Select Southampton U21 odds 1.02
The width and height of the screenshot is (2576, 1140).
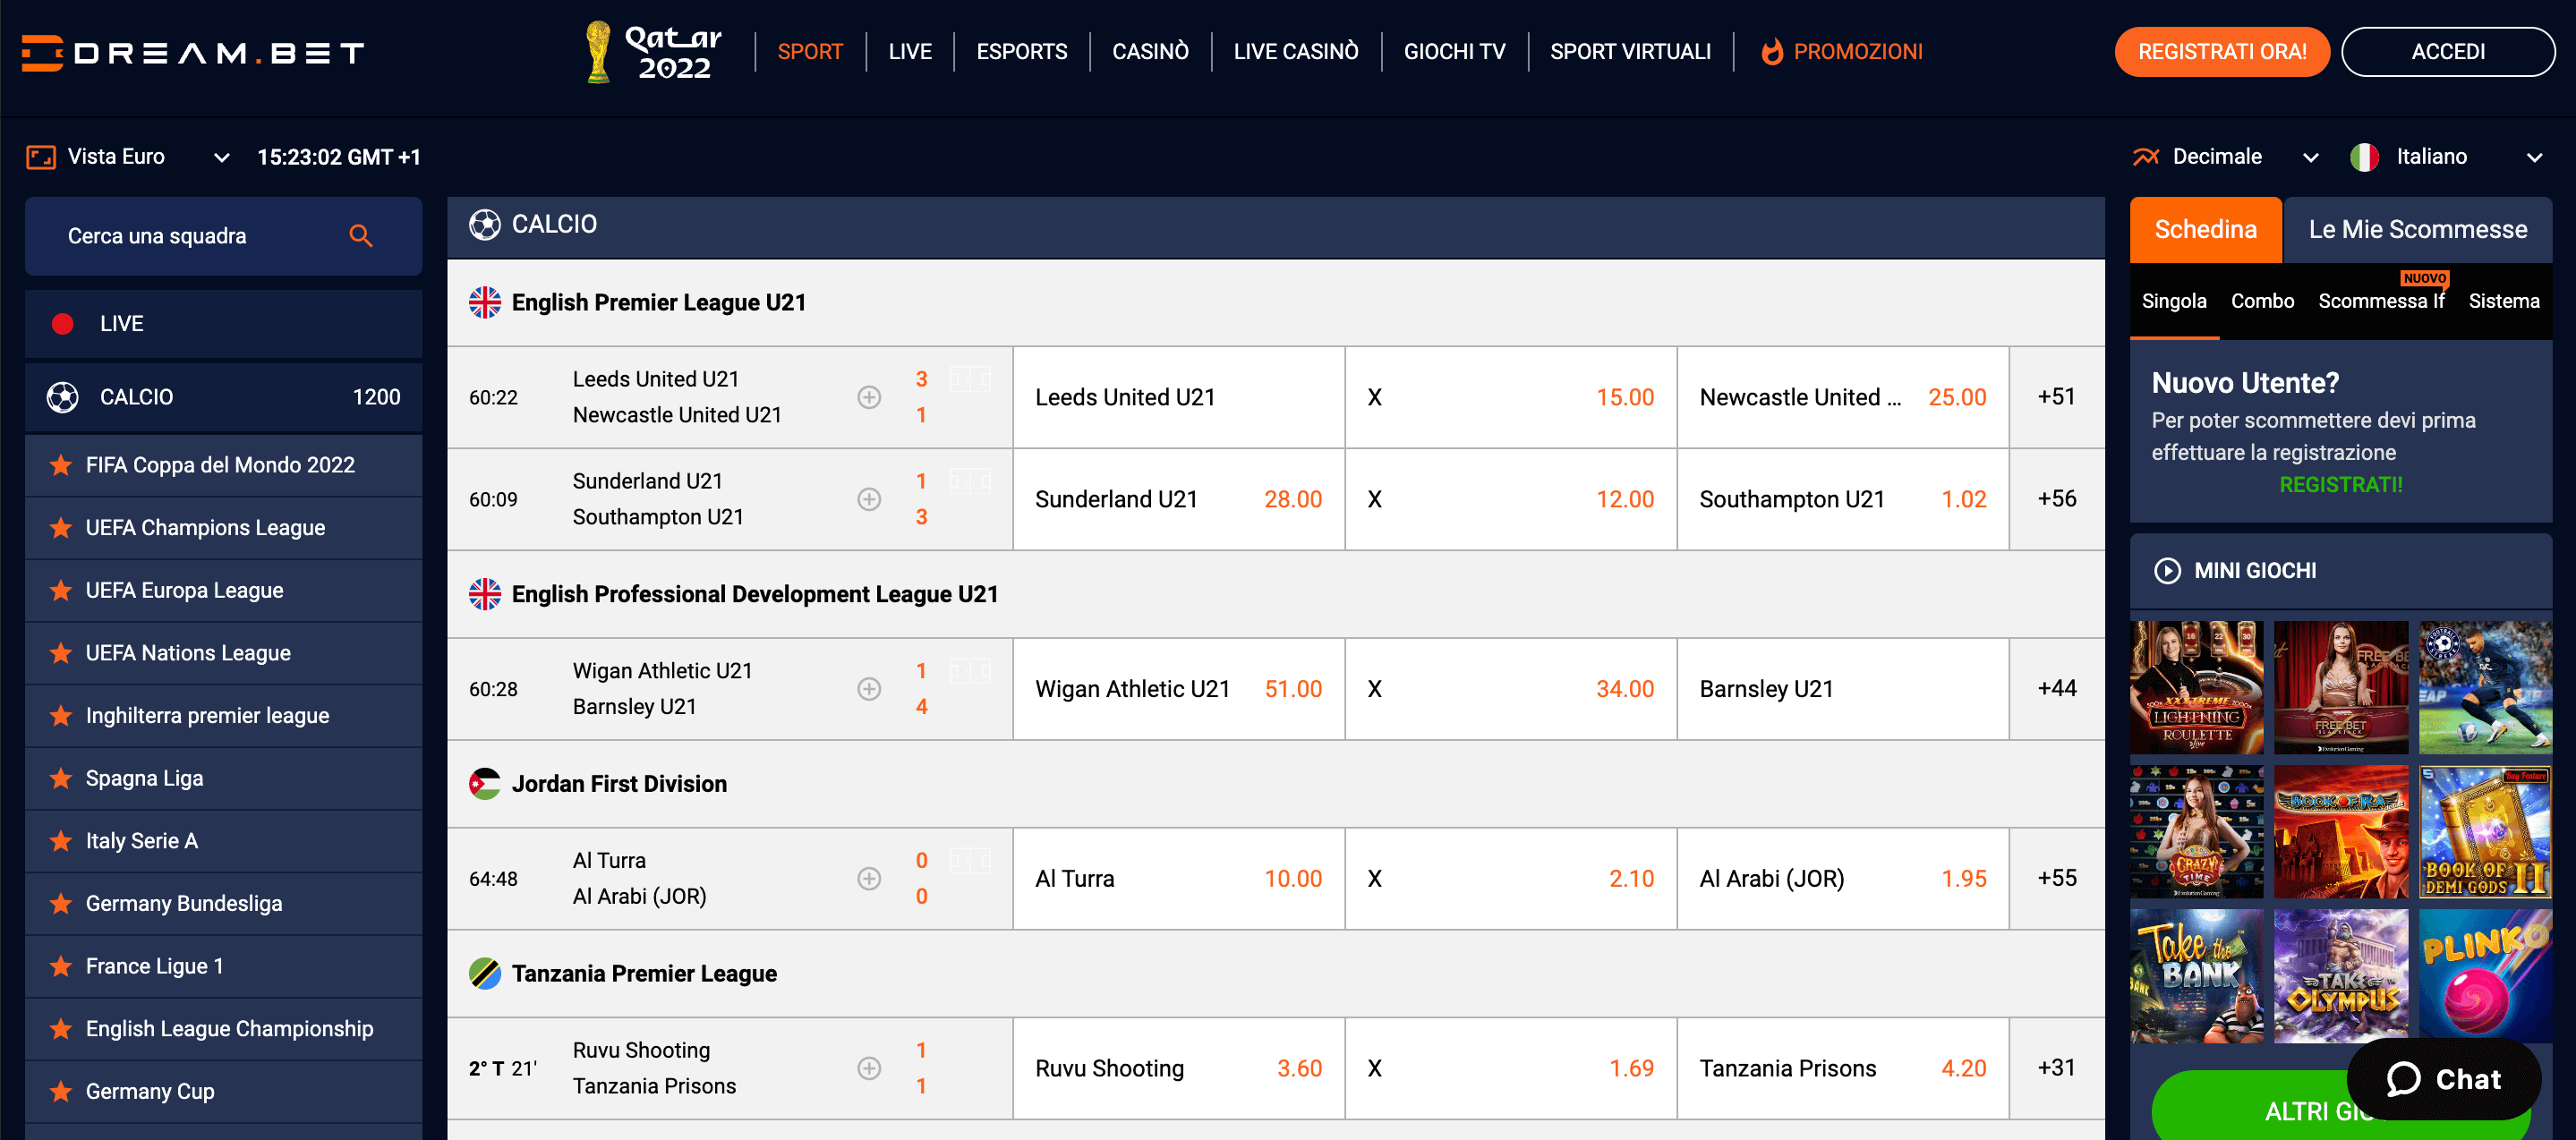point(1842,499)
